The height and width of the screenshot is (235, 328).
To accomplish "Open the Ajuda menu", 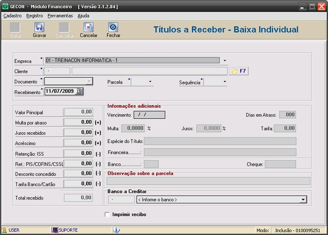I will [83, 16].
